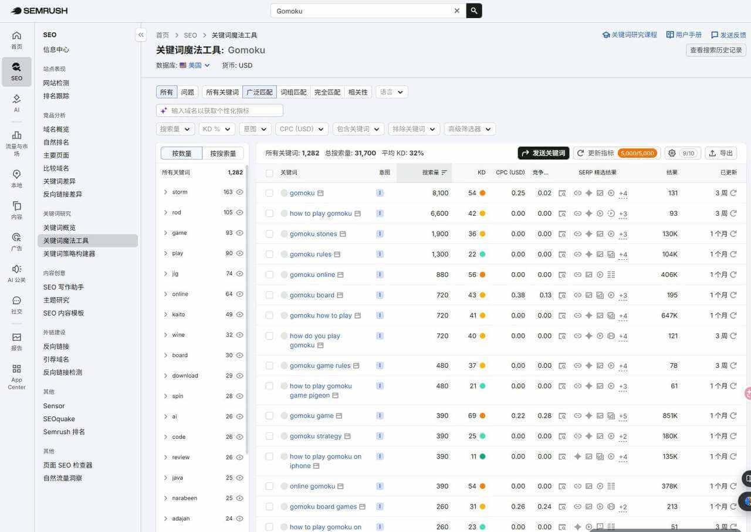Clear the Gomoku search text
This screenshot has height=532, width=751.
point(457,11)
